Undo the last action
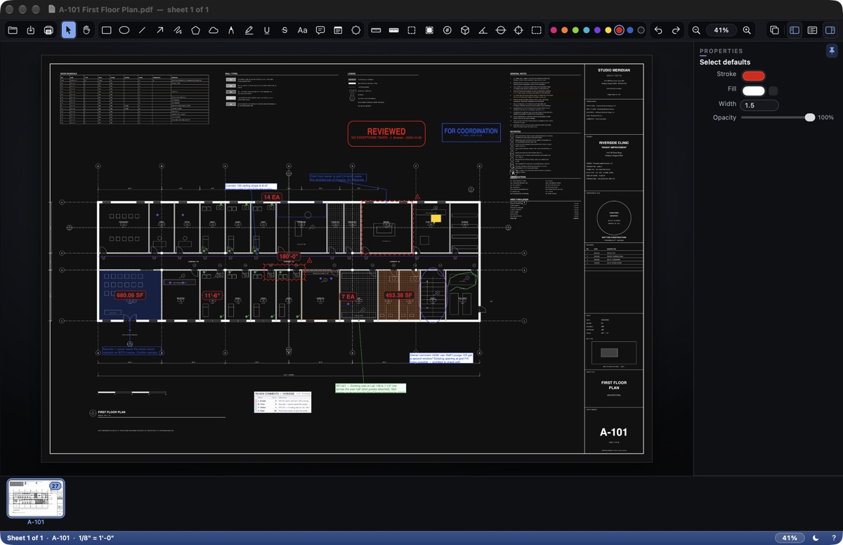This screenshot has height=545, width=843. click(x=658, y=30)
